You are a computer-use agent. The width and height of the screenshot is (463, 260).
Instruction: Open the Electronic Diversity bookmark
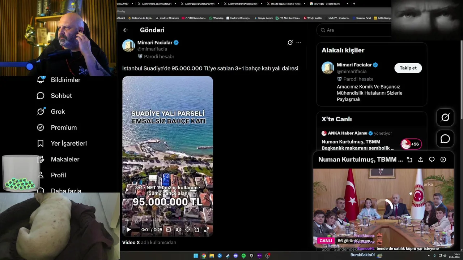pyautogui.click(x=238, y=18)
